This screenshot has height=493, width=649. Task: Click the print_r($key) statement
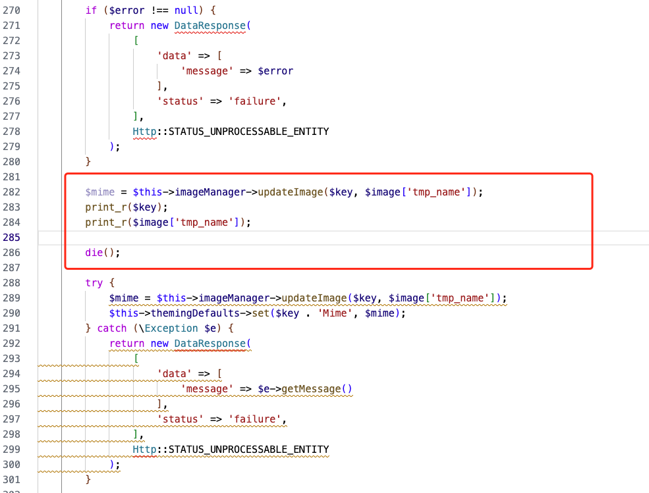[x=121, y=207]
